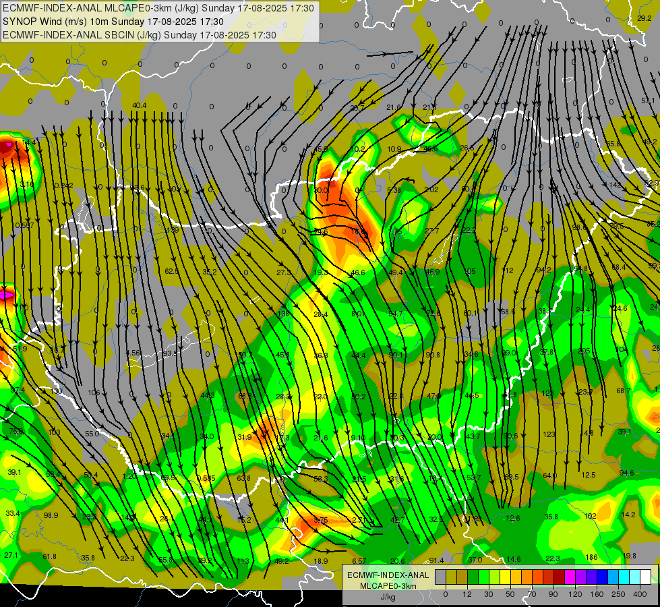Click the legend tick label 250

618,594
